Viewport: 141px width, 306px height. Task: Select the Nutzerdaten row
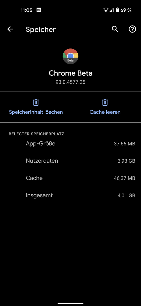pos(71,161)
